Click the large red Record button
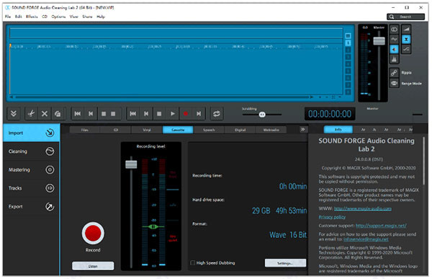The height and width of the screenshot is (279, 432). point(93,233)
